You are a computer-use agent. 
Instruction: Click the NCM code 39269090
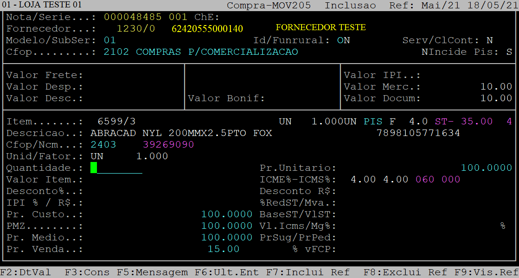[168, 145]
